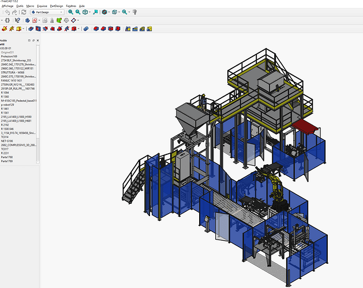
Task: Click the Subtractive Loft red icon
Action: coord(53,29)
